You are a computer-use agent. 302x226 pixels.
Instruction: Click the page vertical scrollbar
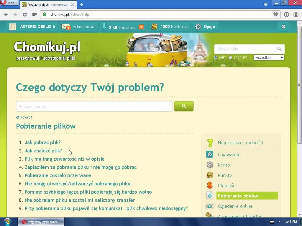(x=299, y=84)
